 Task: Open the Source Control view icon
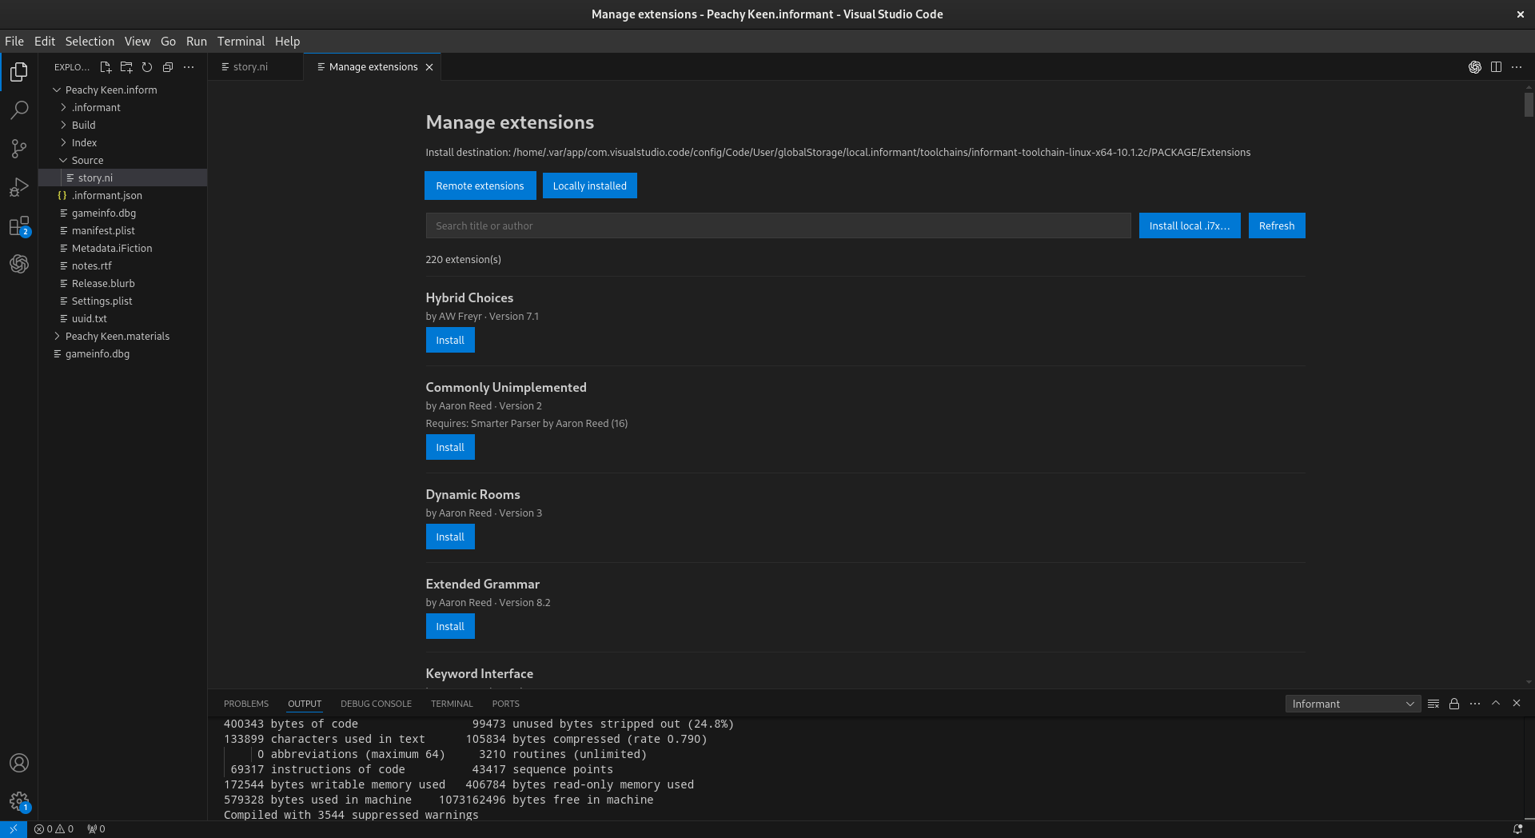tap(19, 149)
